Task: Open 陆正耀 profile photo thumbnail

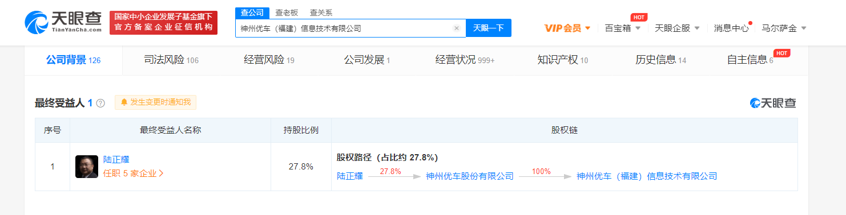Action: [x=87, y=167]
